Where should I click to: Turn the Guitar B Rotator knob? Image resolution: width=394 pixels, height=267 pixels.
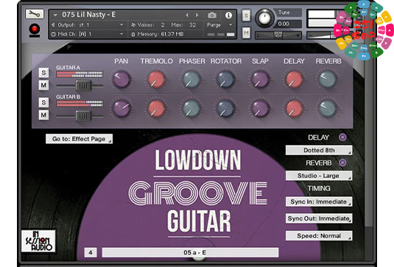[225, 108]
